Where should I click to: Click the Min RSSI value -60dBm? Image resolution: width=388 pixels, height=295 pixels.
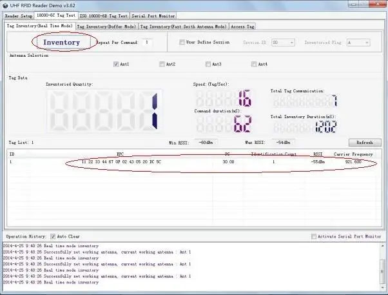(x=206, y=143)
